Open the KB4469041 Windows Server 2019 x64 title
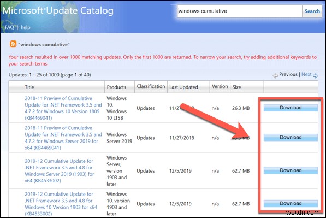 tap(63, 138)
